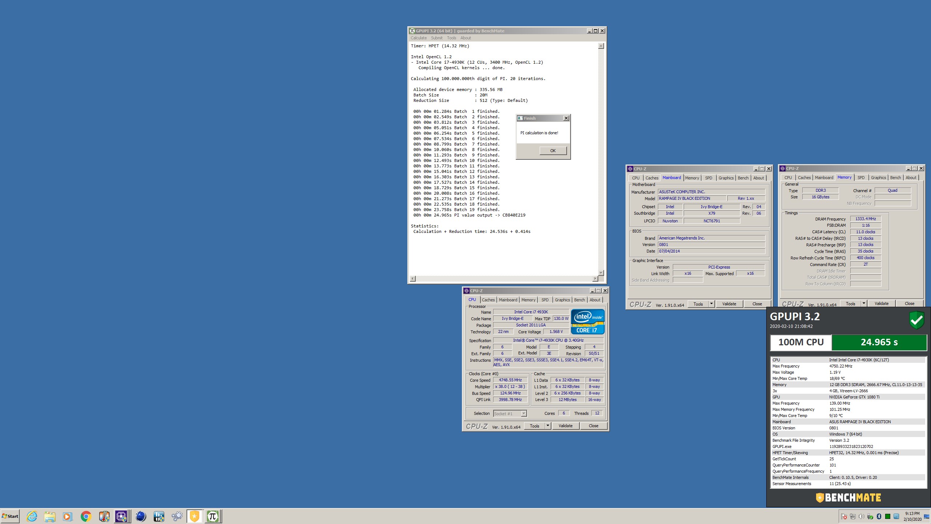931x524 pixels.
Task: Open Windows Explorer folder icon in taskbar
Action: point(50,516)
